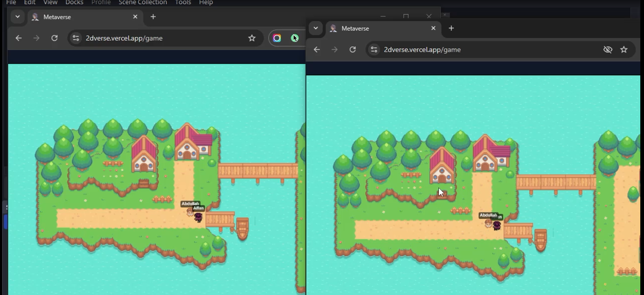Viewport: 644px width, 295px height.
Task: Expand the tab search dropdown in right browser
Action: [x=315, y=28]
